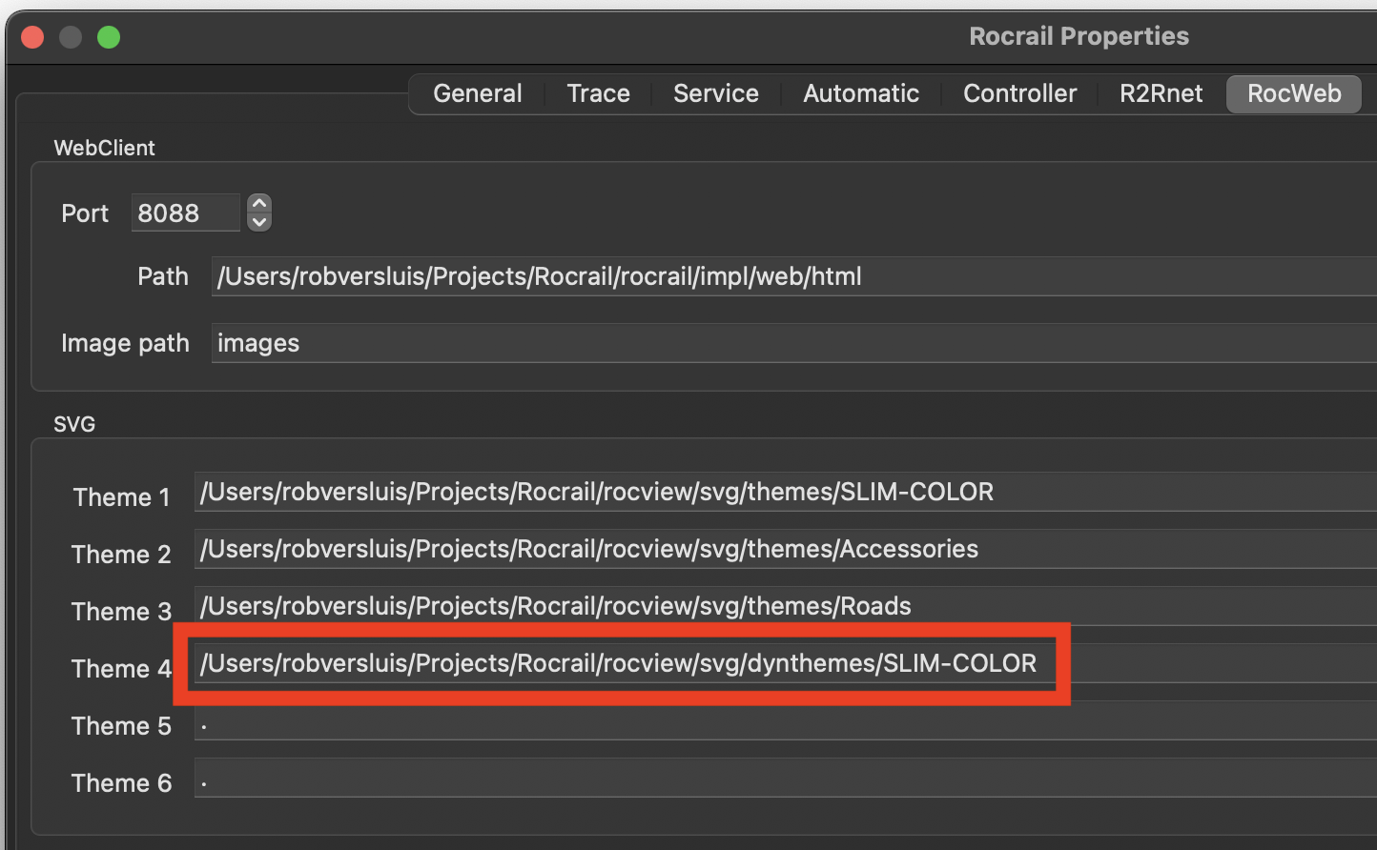This screenshot has height=850, width=1377.
Task: Increase Port value with up arrow
Action: pyautogui.click(x=259, y=204)
